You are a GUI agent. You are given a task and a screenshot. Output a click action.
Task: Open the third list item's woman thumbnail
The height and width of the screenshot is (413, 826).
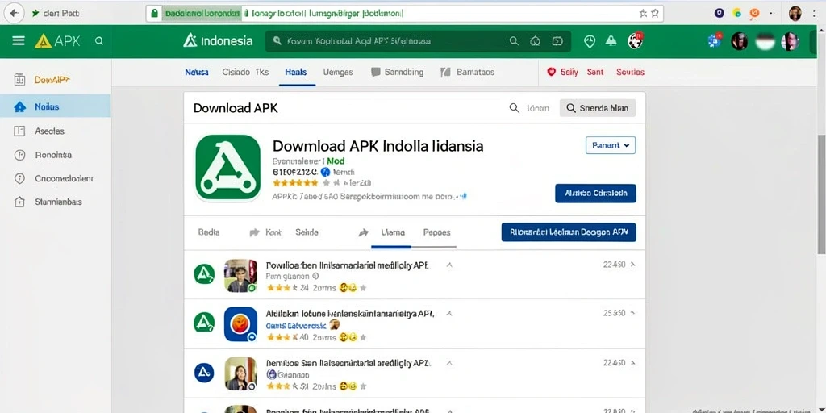(240, 374)
